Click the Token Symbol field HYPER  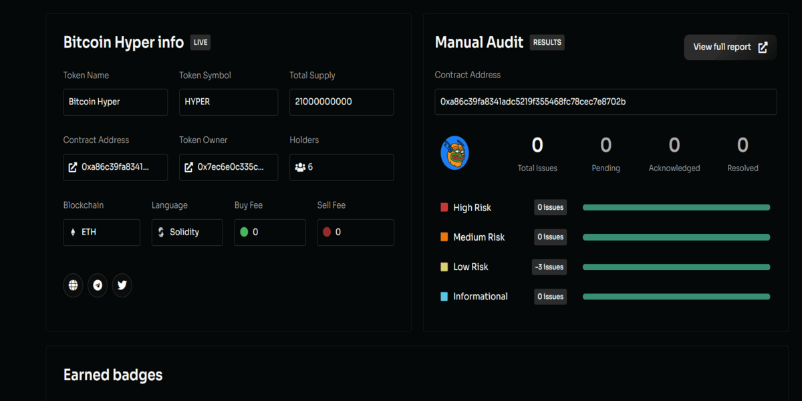(229, 102)
